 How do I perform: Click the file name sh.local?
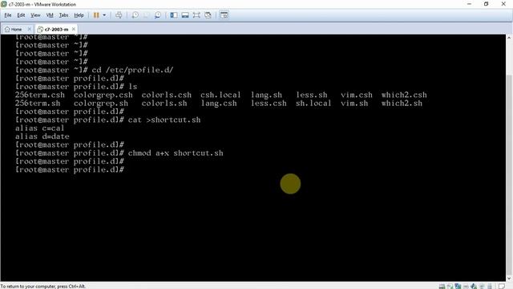pos(313,104)
